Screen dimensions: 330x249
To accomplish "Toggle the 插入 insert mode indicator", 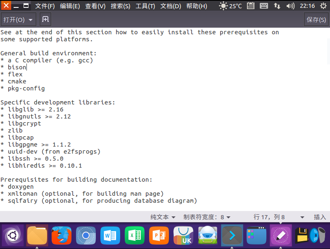I will click(x=320, y=217).
